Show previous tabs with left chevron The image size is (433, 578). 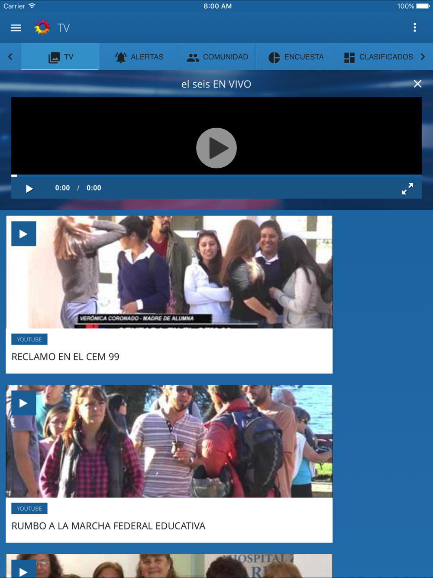pyautogui.click(x=10, y=57)
